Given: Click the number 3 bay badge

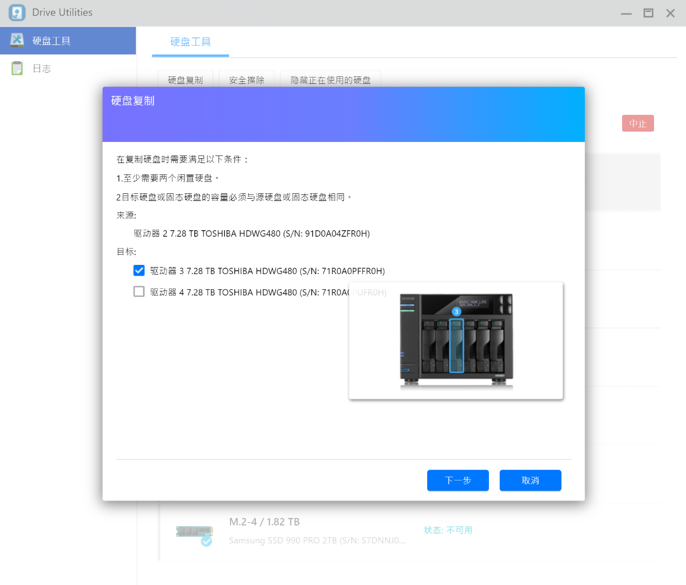Looking at the screenshot, I should 456,311.
